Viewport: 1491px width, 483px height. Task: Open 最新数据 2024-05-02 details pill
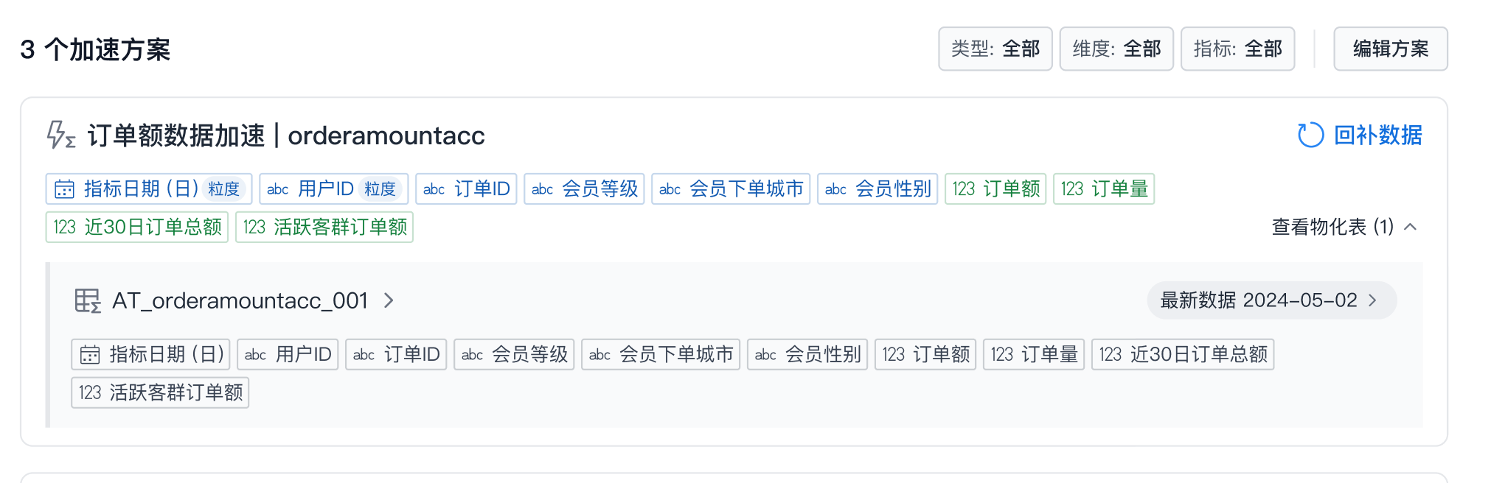click(1271, 300)
